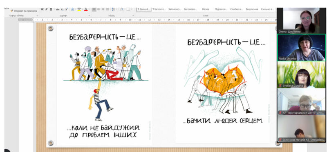
Task: Center the paragraph text
Action: coord(99,9)
